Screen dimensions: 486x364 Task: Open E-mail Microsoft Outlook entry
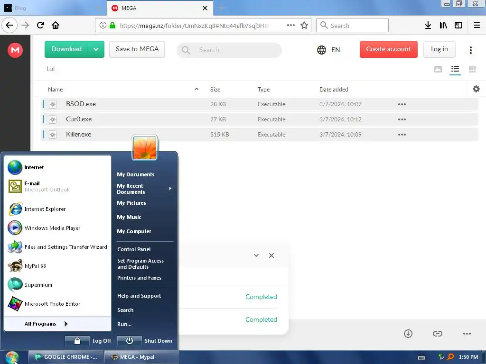coord(57,186)
